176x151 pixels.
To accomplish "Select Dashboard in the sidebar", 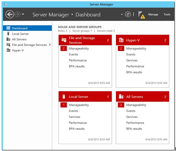I will tap(27, 28).
